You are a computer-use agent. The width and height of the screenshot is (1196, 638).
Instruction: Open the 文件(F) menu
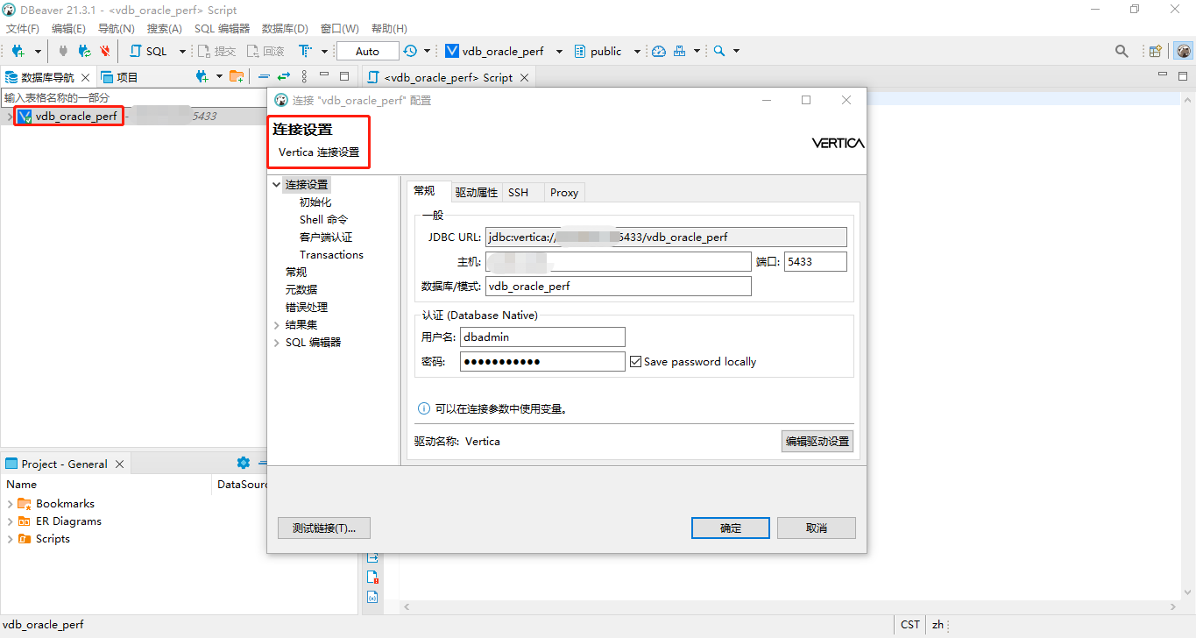tap(23, 28)
